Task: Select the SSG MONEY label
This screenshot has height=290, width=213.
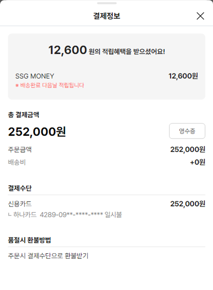Action: tap(35, 76)
